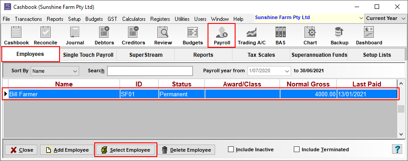Click the Close button
This screenshot has width=408, height=161.
[x=21, y=150]
